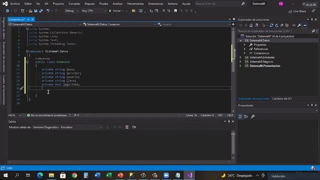The image size is (320, 180).
Task: Click the Show All Files icon
Action: [x=287, y=25]
